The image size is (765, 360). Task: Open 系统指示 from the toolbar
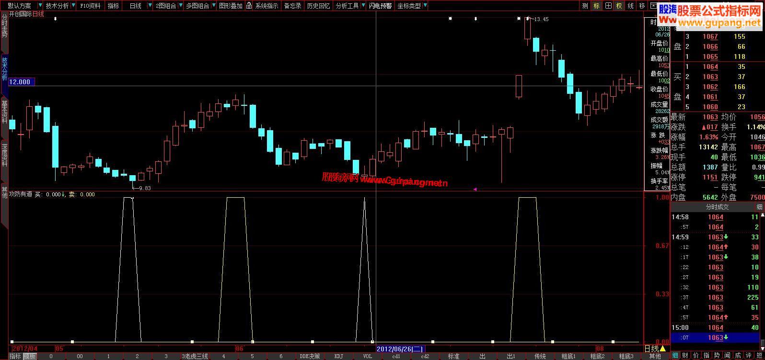pyautogui.click(x=267, y=6)
